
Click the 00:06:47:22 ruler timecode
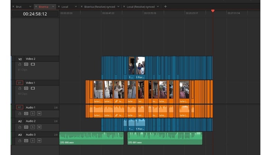coord(108,13)
